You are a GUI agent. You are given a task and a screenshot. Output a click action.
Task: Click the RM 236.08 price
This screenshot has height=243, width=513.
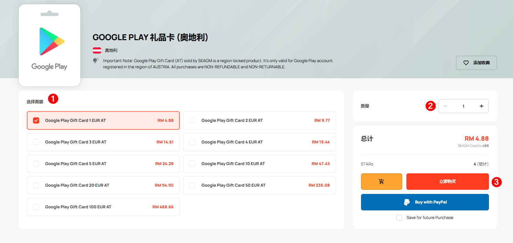(x=319, y=185)
